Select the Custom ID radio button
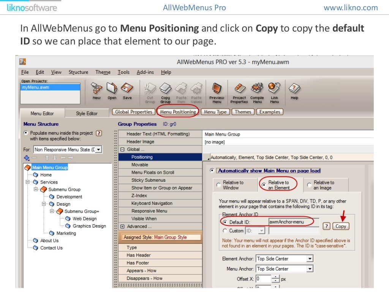 (x=225, y=231)
